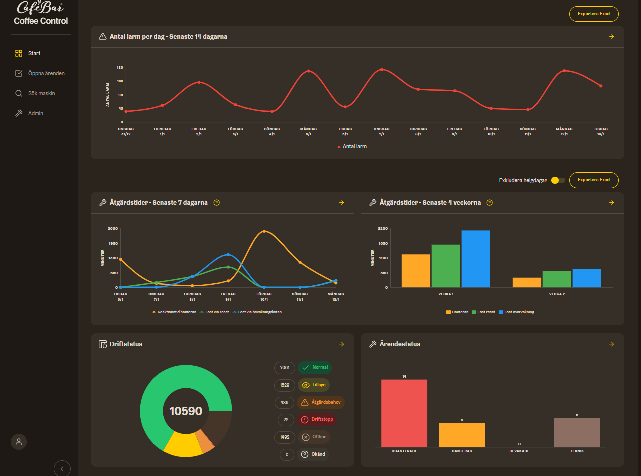This screenshot has width=641, height=476.
Task: Toggle the Exkludera helgdagar switch
Action: coord(558,180)
